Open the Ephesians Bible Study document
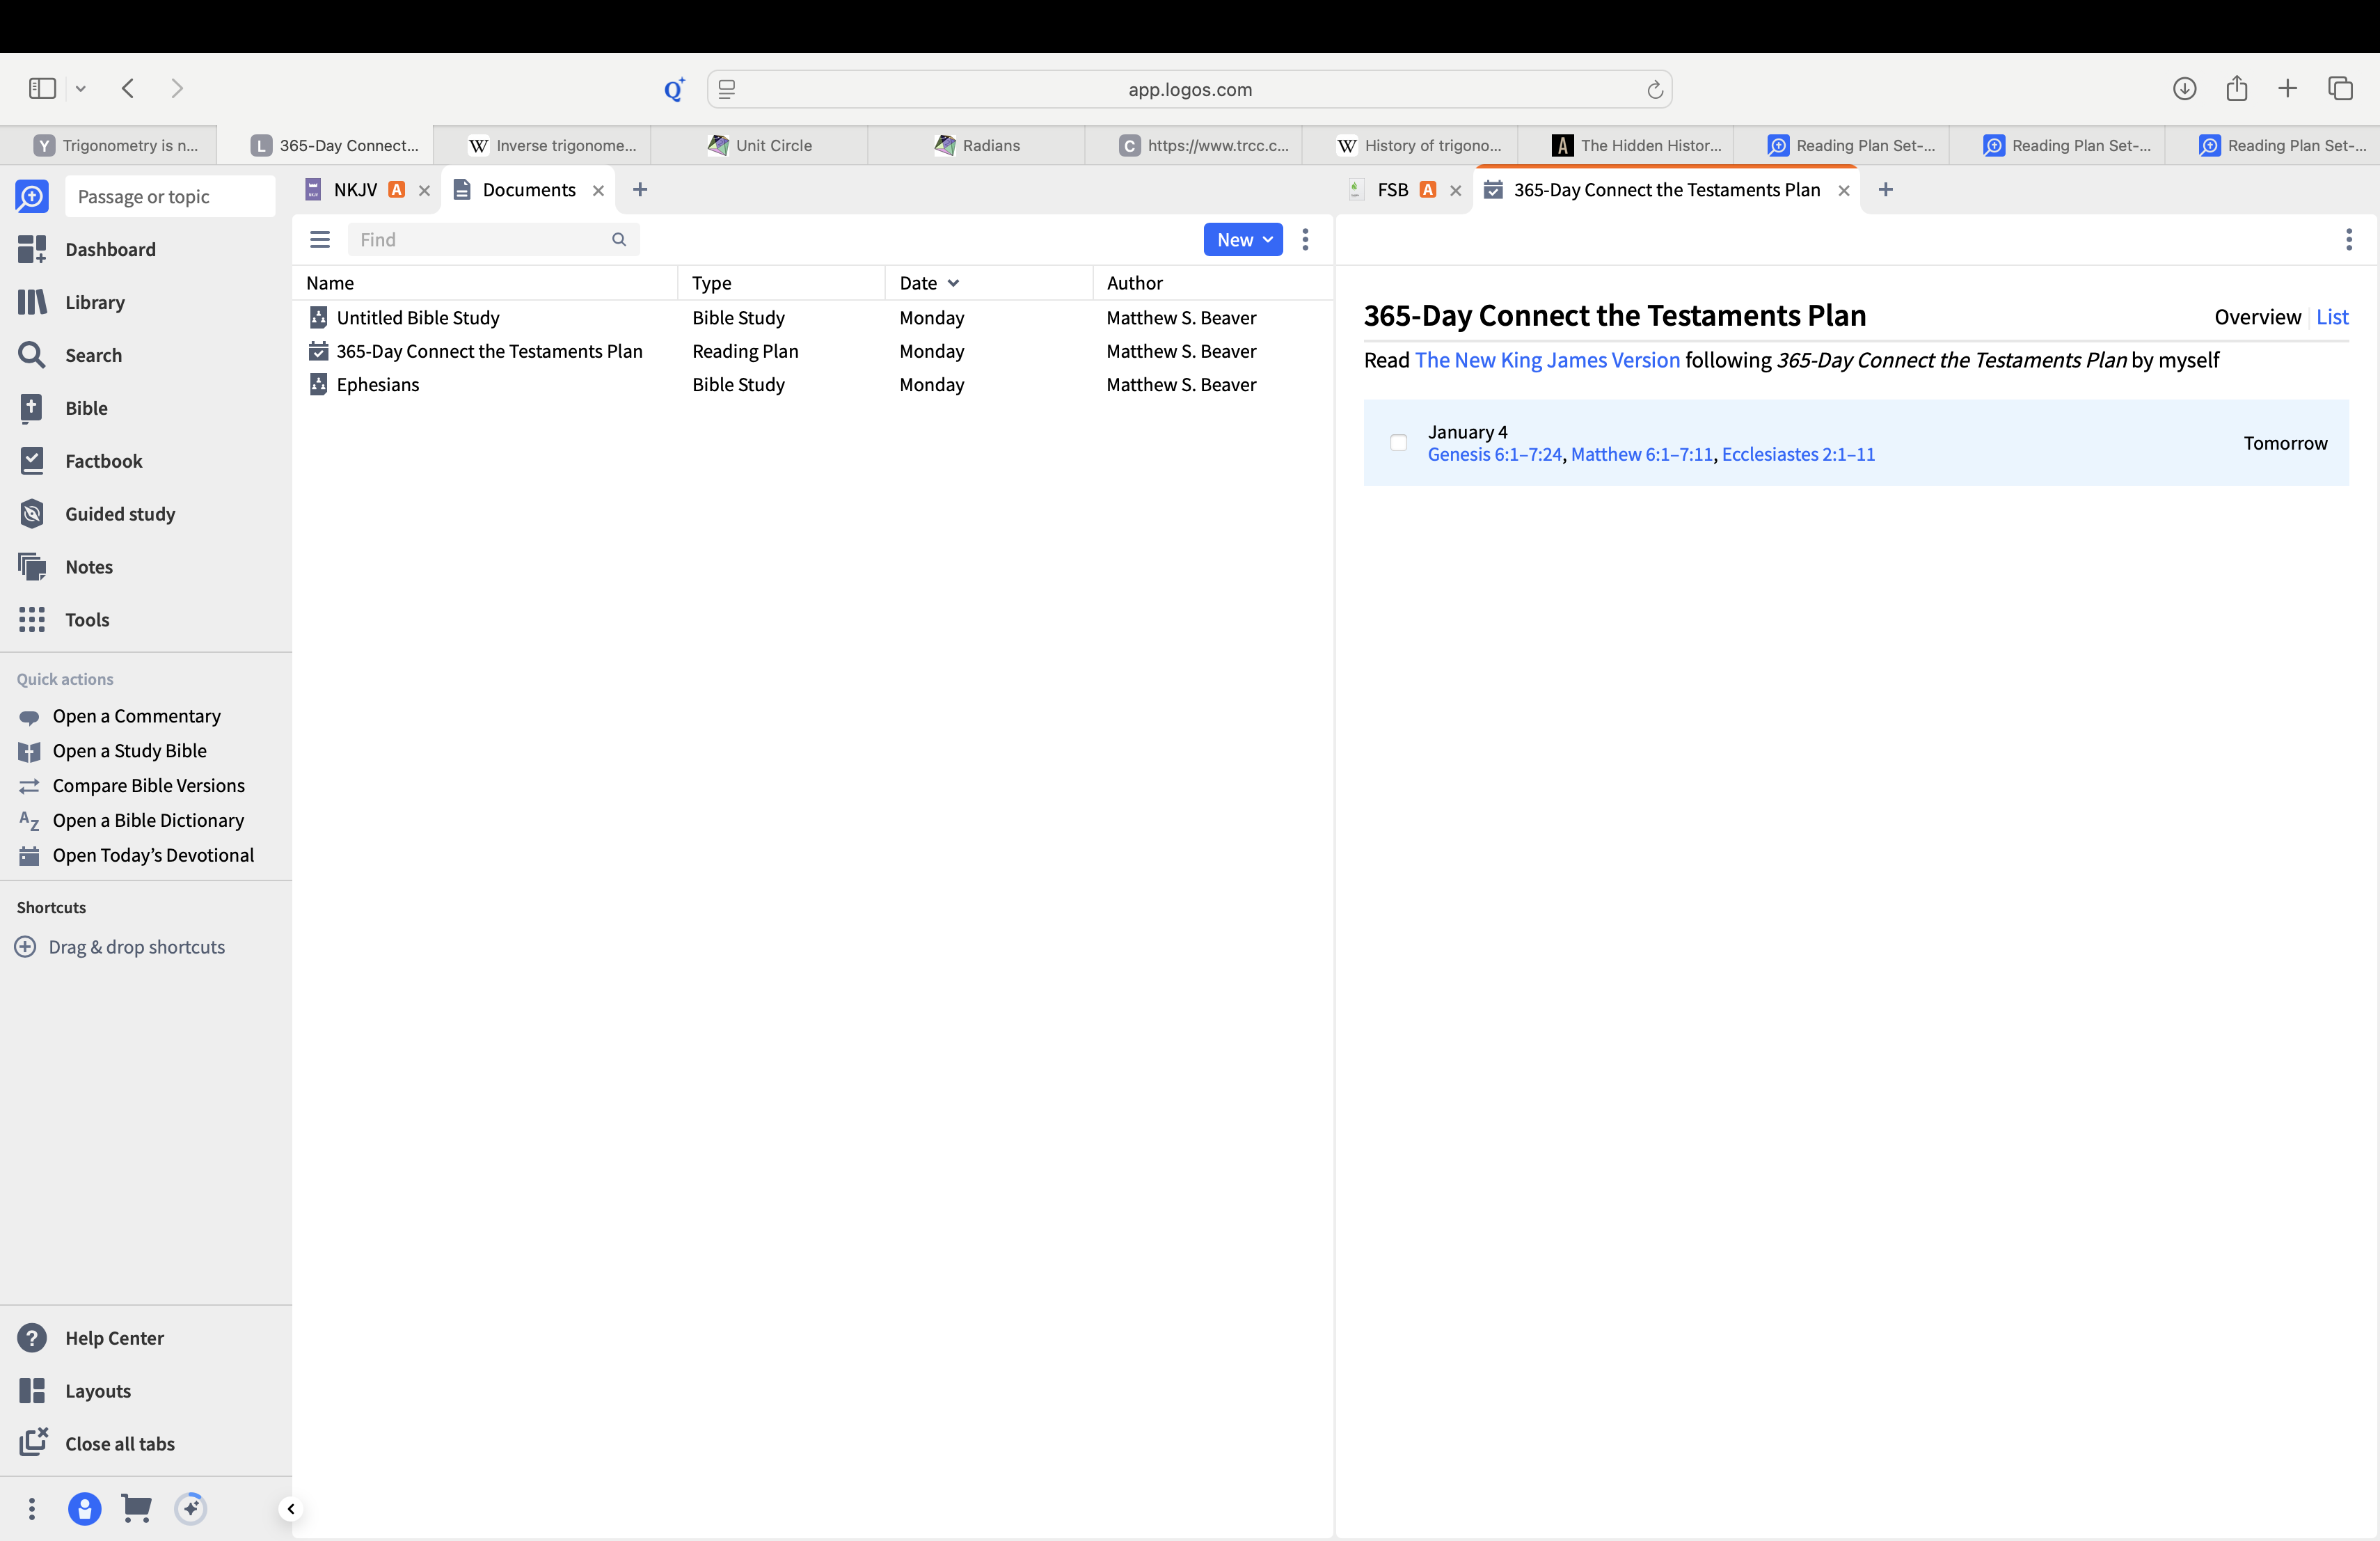 pyautogui.click(x=377, y=385)
